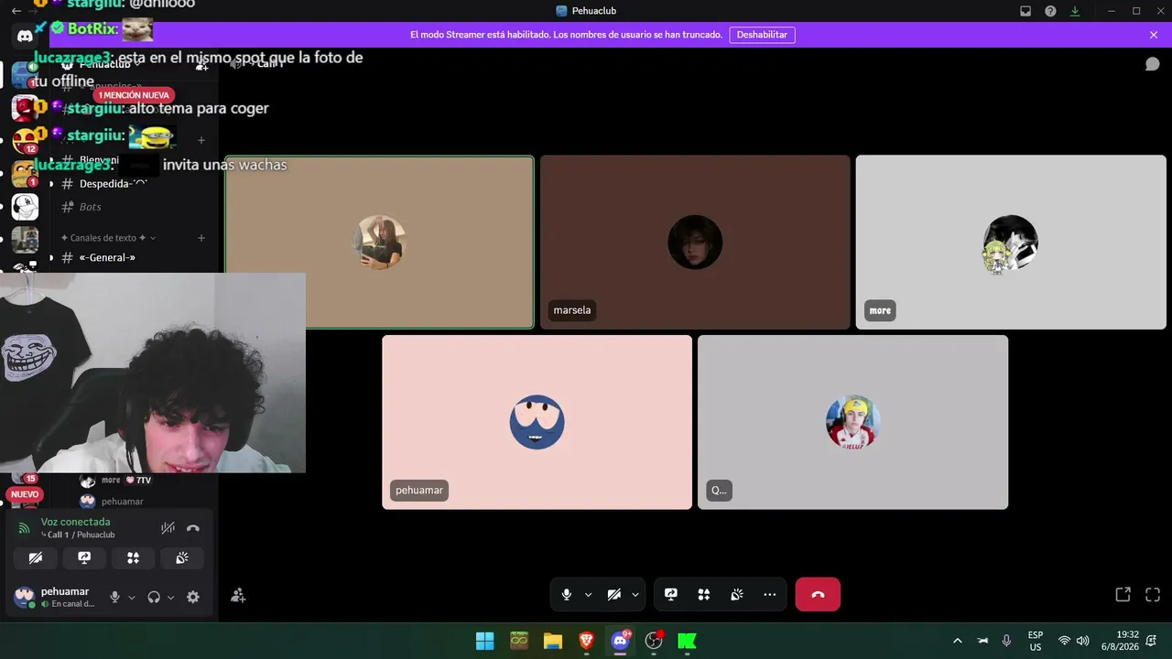This screenshot has height=659, width=1172.
Task: Pop out the call window
Action: click(x=1123, y=595)
